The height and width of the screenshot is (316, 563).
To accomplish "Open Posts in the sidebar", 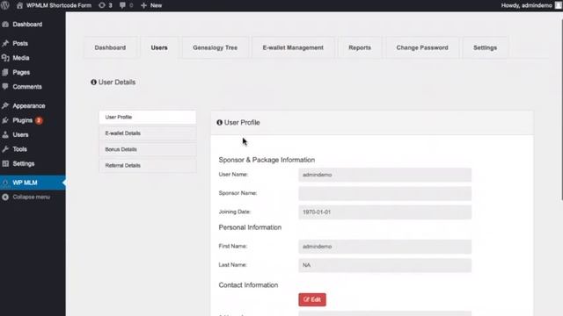I will 20,43.
